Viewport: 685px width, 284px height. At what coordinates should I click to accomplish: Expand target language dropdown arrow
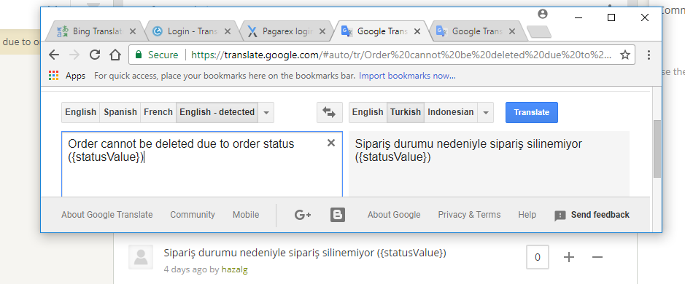tap(485, 113)
